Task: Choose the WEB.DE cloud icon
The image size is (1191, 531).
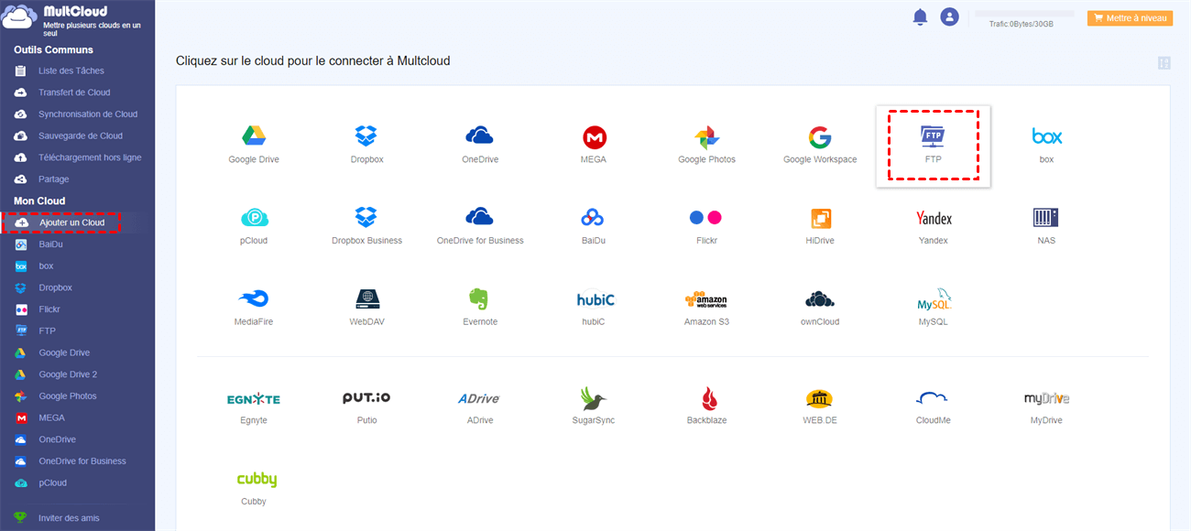Action: point(819,398)
